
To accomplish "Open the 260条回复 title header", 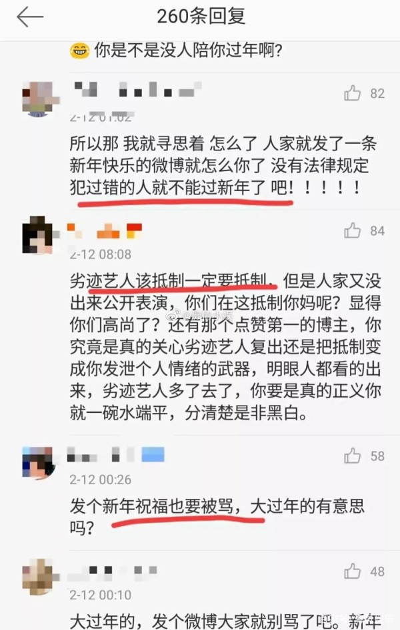I will (x=201, y=17).
